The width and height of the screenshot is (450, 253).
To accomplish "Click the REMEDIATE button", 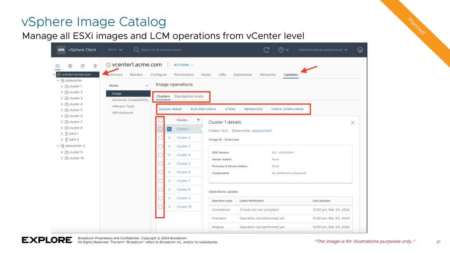I will tap(253, 109).
